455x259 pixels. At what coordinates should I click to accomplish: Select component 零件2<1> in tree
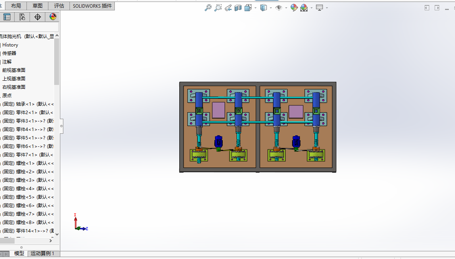pos(28,112)
